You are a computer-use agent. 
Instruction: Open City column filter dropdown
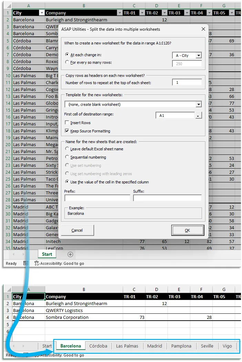click(x=42, y=13)
